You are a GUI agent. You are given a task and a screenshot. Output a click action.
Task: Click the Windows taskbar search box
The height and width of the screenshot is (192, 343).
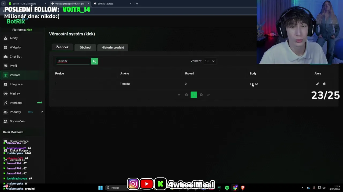(x=115, y=188)
